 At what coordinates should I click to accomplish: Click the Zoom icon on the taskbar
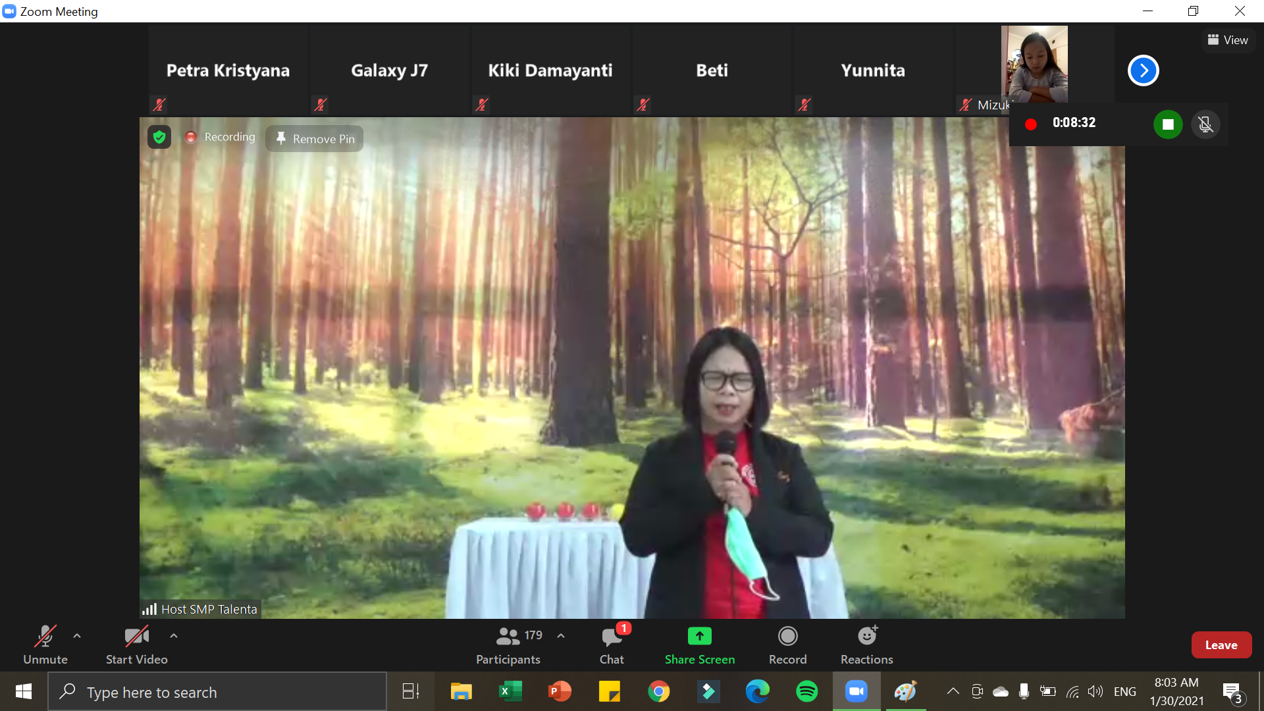point(856,691)
